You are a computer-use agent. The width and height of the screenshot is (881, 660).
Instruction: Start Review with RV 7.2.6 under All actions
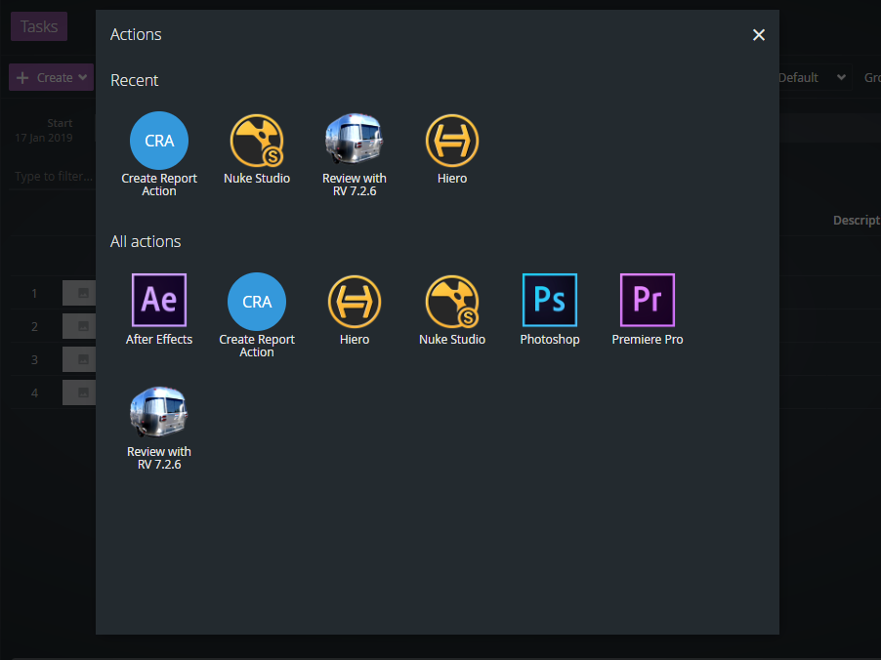pyautogui.click(x=159, y=428)
